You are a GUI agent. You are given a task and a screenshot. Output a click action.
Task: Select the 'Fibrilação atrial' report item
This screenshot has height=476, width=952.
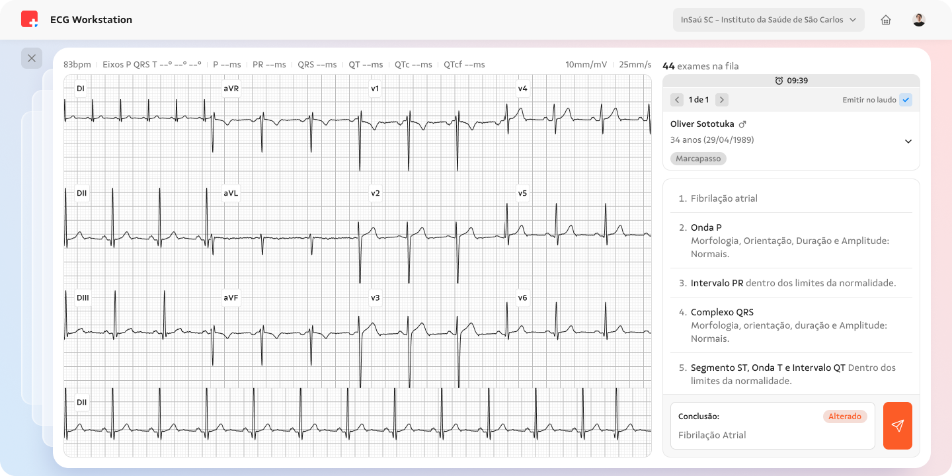[x=724, y=198]
